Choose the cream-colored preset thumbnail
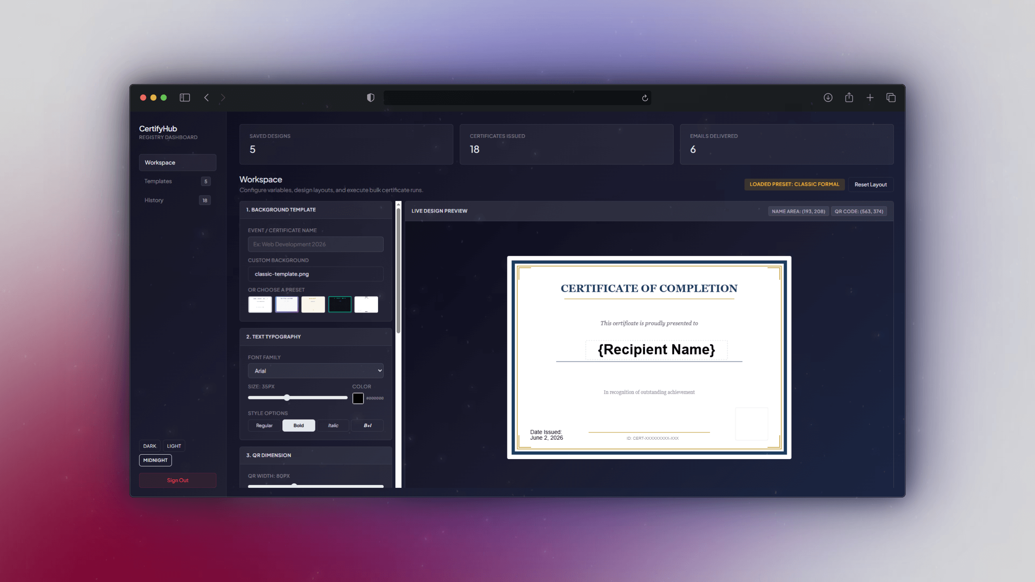1035x582 pixels. coord(313,304)
